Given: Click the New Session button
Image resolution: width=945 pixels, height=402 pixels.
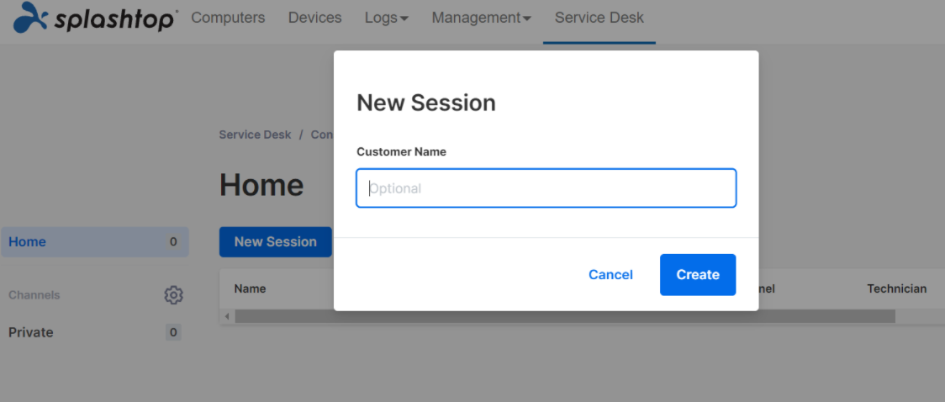Looking at the screenshot, I should (276, 241).
